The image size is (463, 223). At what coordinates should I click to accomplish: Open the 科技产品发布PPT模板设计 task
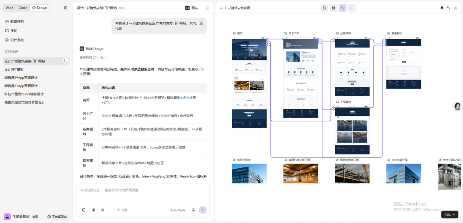click(24, 94)
